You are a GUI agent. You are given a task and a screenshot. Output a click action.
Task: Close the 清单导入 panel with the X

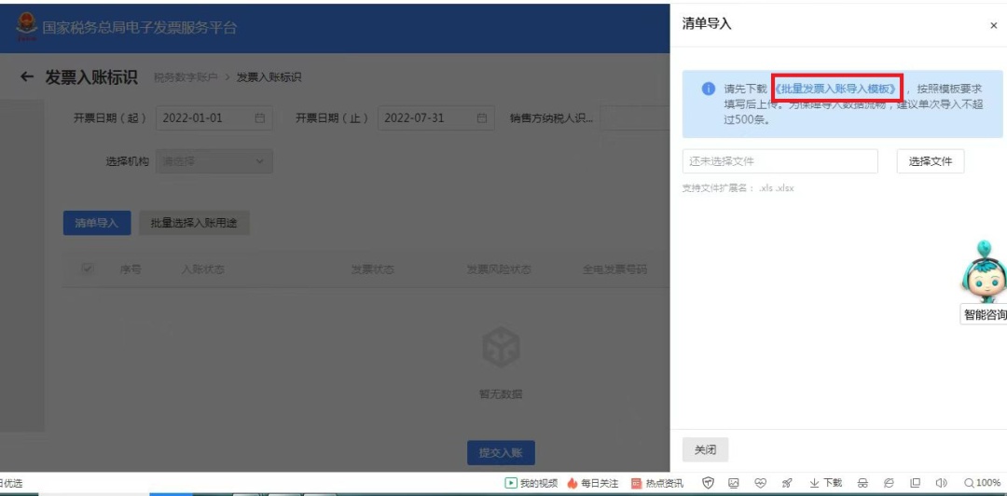pyautogui.click(x=993, y=26)
